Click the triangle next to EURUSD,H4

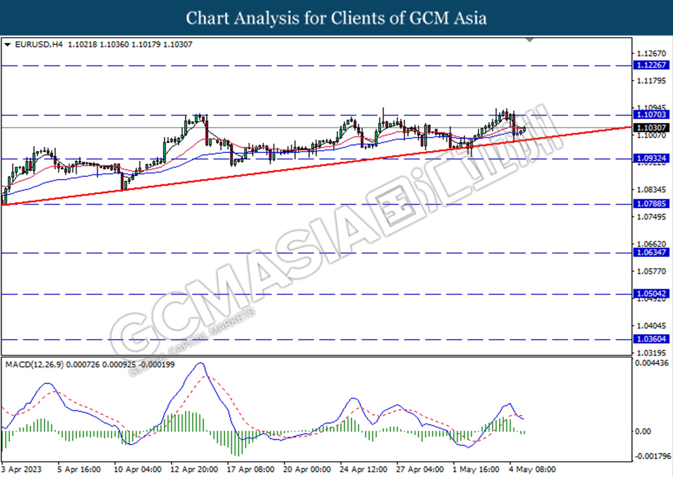point(7,44)
